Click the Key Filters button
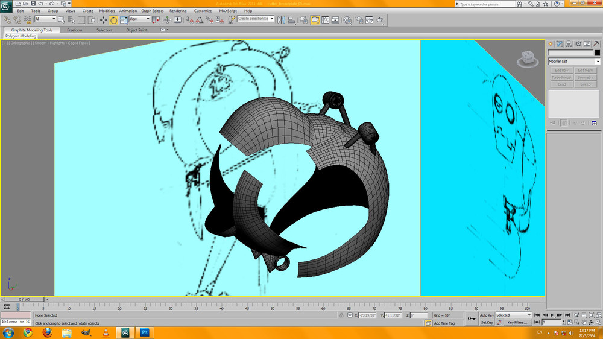 coord(517,322)
